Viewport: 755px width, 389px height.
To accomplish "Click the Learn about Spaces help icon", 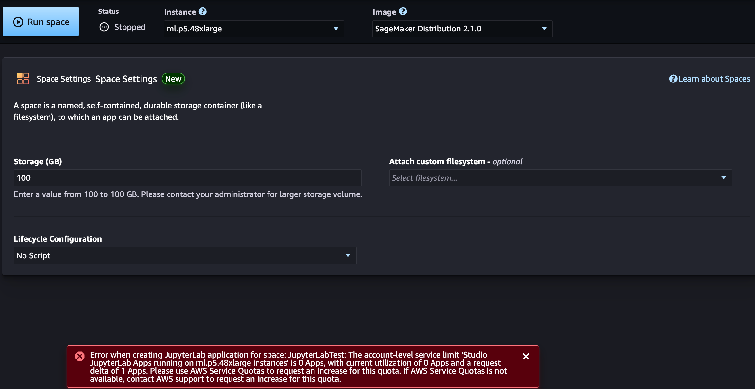I will (673, 79).
